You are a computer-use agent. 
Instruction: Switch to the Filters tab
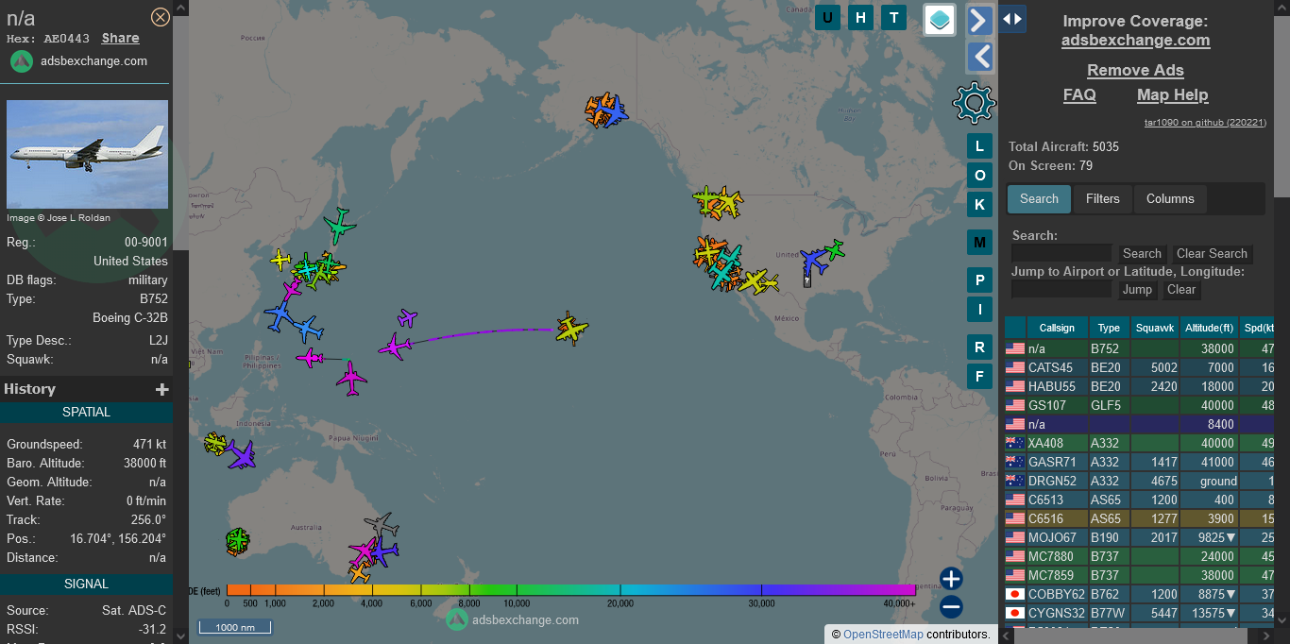[x=1102, y=198]
